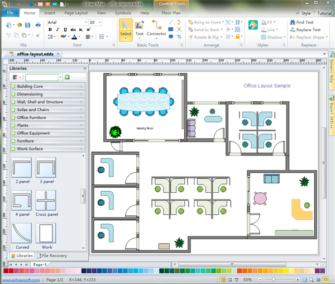This screenshot has height=284, width=335.
Task: Select the 2 panel shape
Action: click(x=22, y=168)
